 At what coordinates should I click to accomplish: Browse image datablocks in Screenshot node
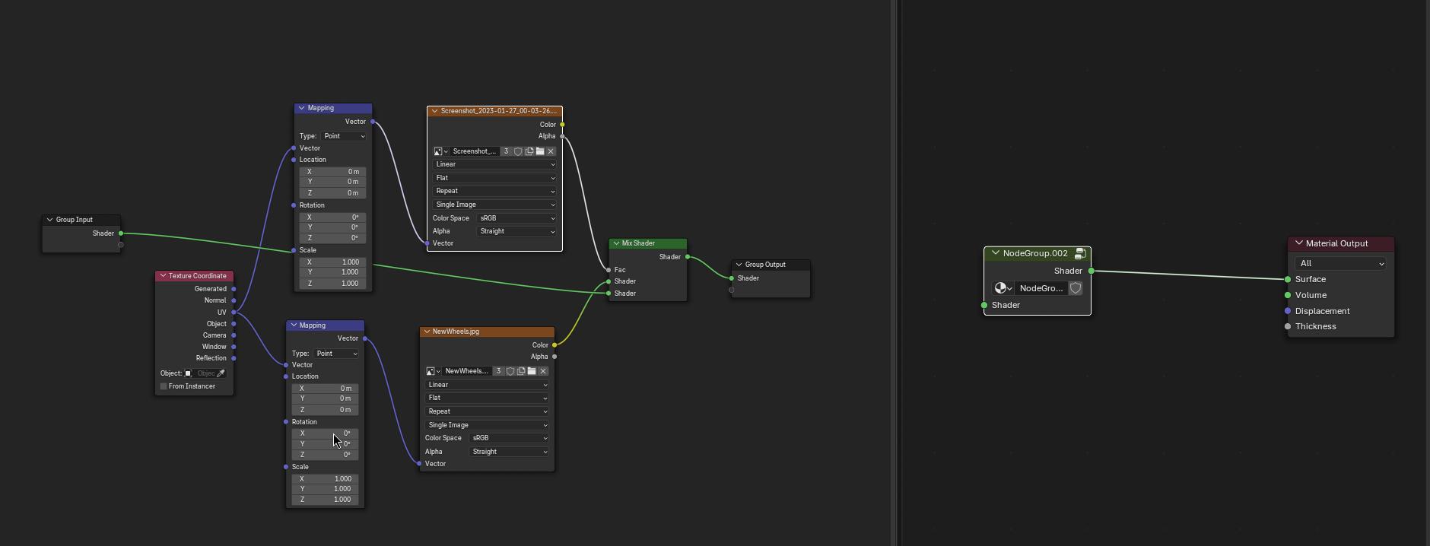[x=441, y=151]
